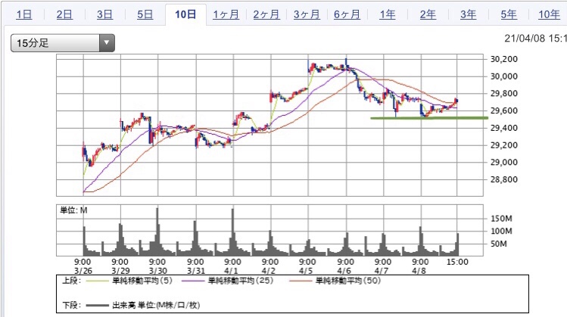Select the 10年 tab
This screenshot has height=317, width=567.
[549, 14]
